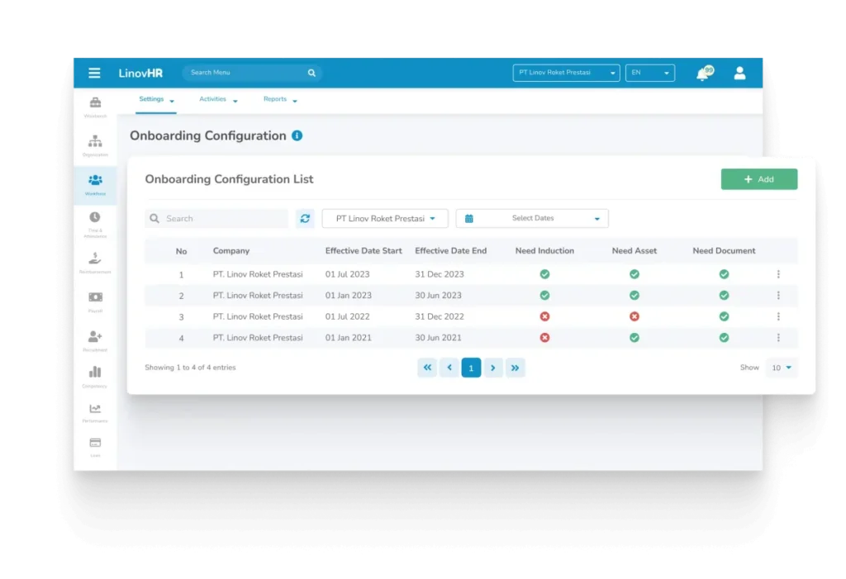846x579 pixels.
Task: Click the Need Asset column header
Action: point(634,251)
